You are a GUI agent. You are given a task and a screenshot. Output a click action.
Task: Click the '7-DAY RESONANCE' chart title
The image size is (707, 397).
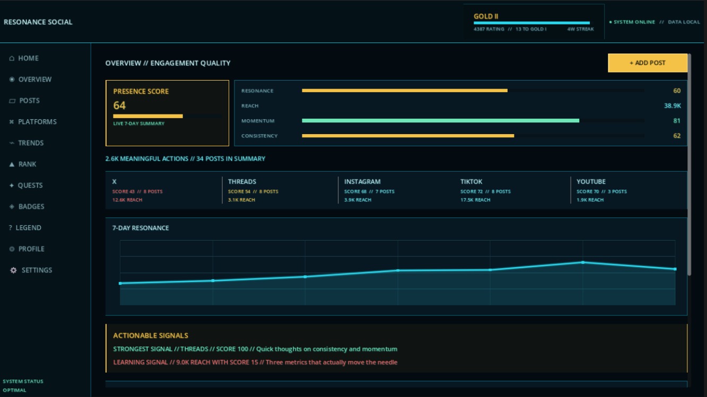141,228
